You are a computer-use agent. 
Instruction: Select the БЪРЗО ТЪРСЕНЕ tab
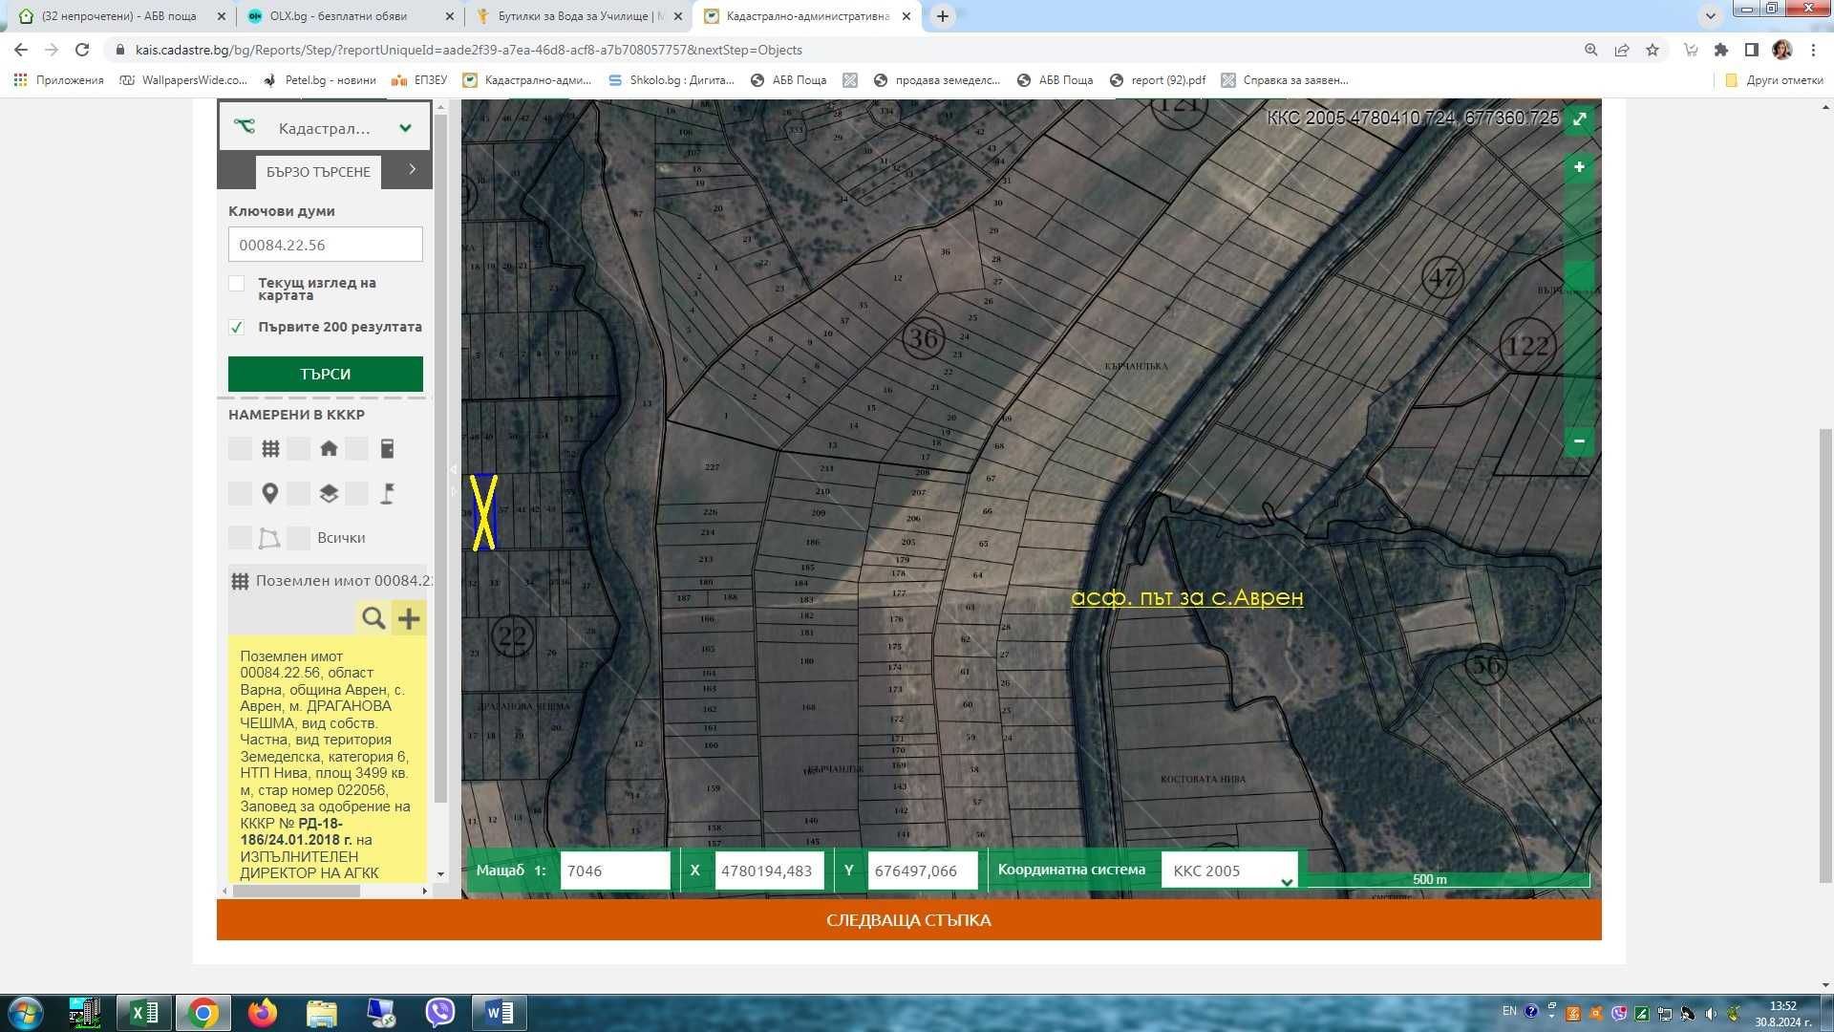point(318,172)
